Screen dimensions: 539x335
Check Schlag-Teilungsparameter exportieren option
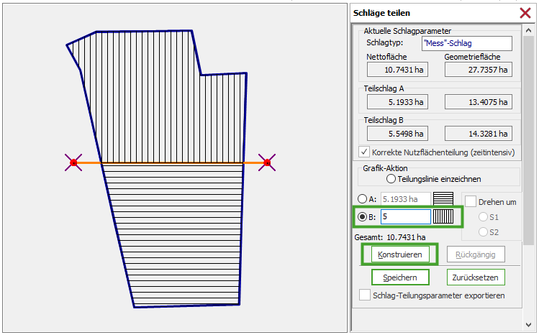364,295
